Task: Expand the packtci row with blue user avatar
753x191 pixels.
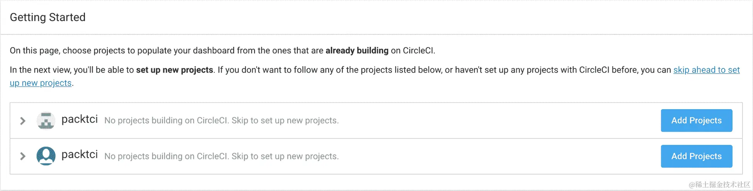Action: point(22,156)
